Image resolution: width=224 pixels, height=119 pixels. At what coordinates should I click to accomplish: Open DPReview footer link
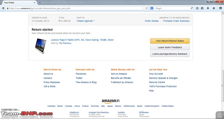[x=144, y=113]
